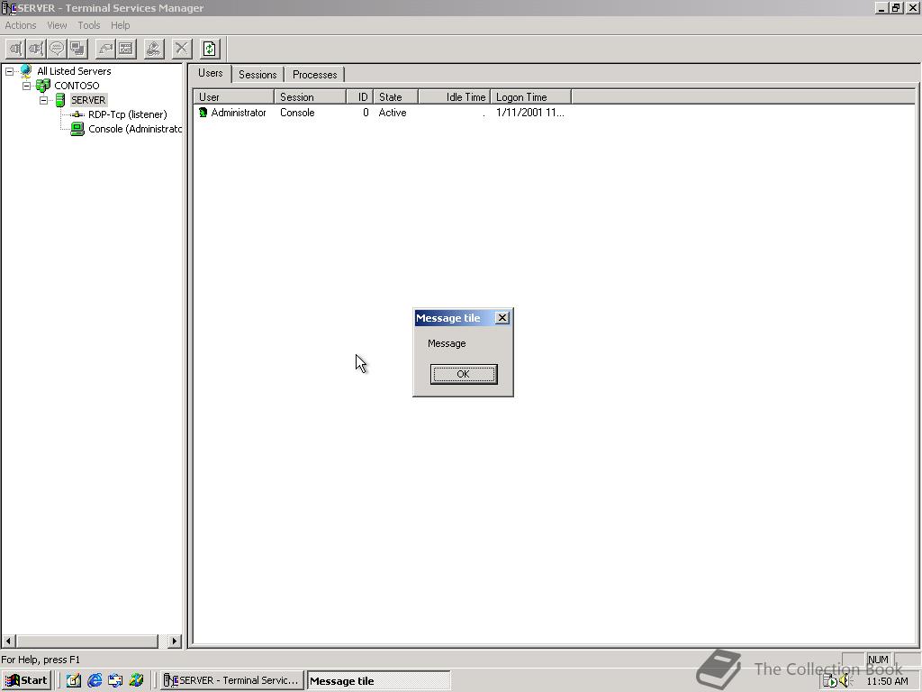This screenshot has width=922, height=692.
Task: Sort by the User column header
Action: 234,97
